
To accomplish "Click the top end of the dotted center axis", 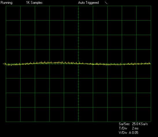I will pyautogui.click(x=78, y=6).
